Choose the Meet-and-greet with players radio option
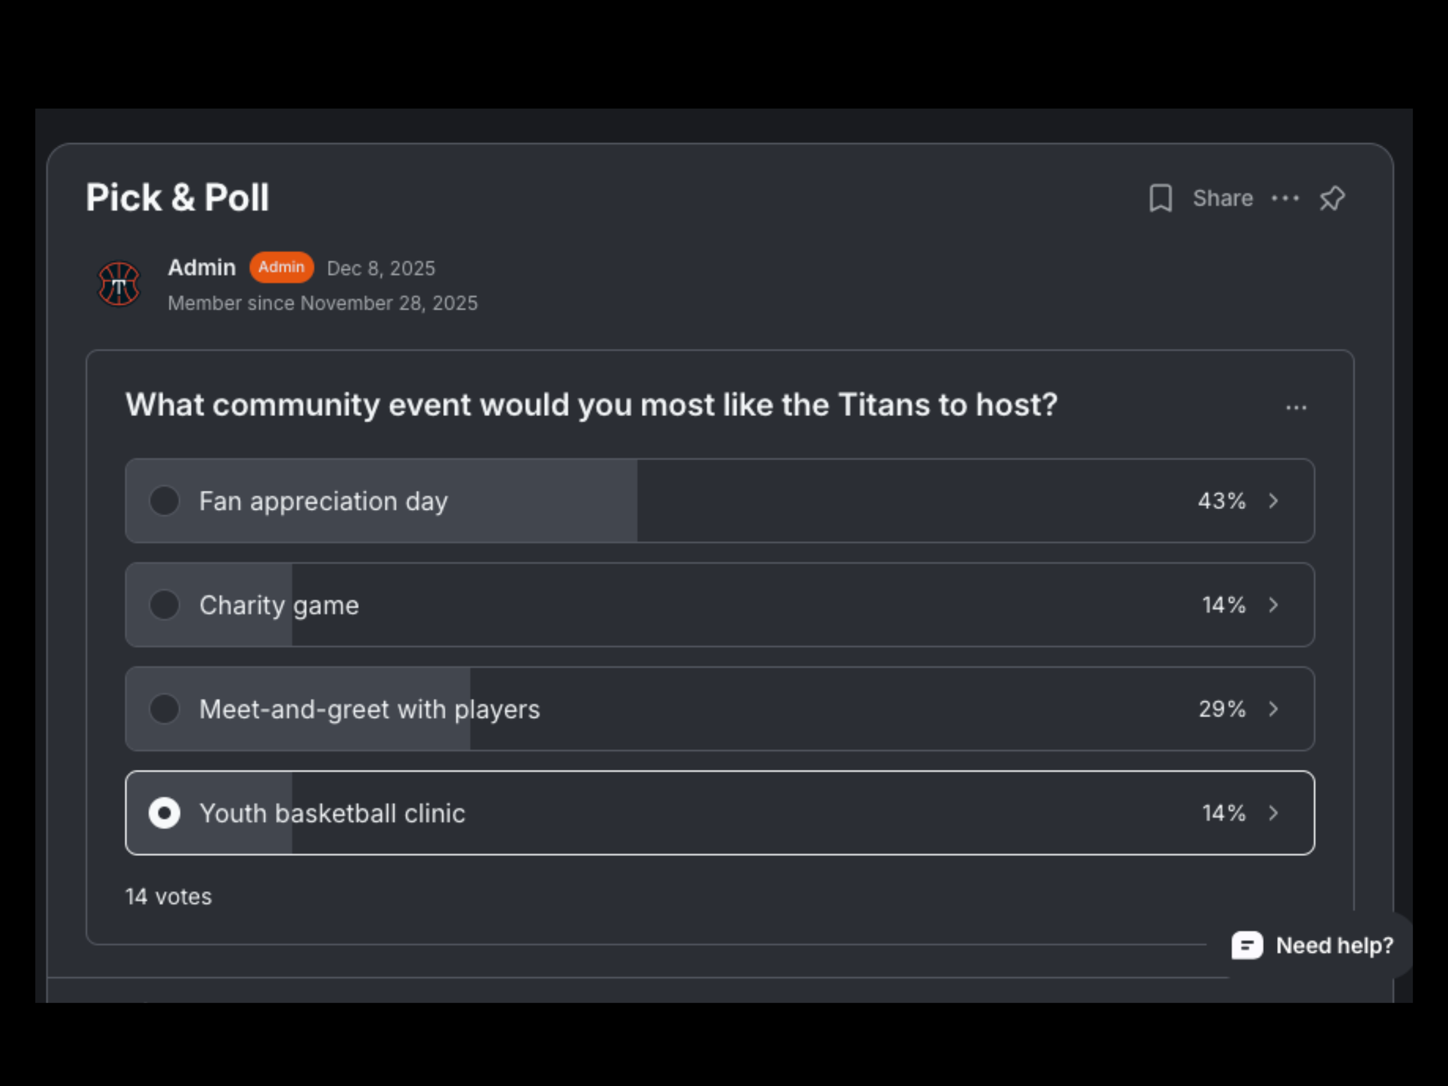Image resolution: width=1448 pixels, height=1086 pixels. (164, 709)
